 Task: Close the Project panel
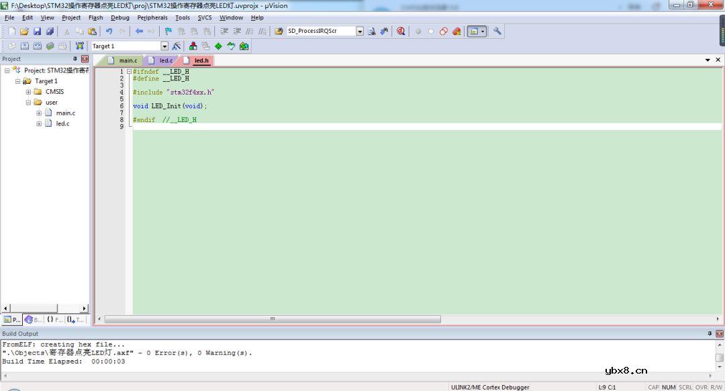pos(85,59)
